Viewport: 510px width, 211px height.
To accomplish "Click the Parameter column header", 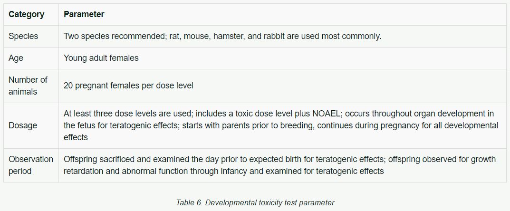I will [x=84, y=15].
